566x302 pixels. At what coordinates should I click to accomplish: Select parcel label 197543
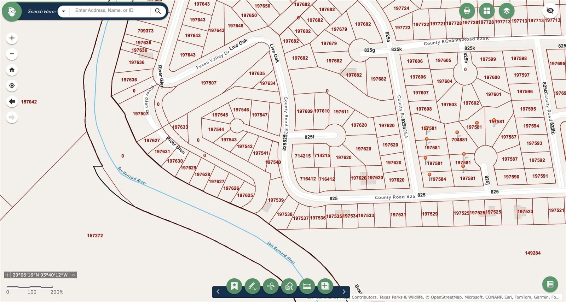click(229, 140)
